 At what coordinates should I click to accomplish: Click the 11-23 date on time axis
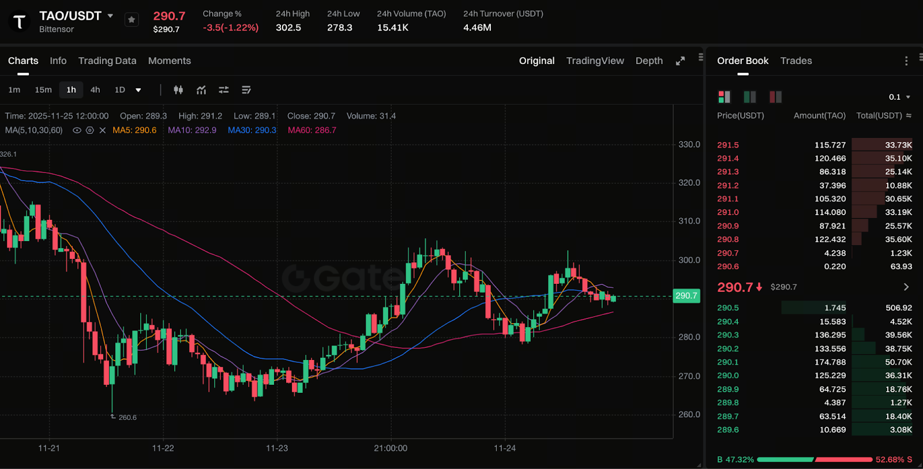277,448
